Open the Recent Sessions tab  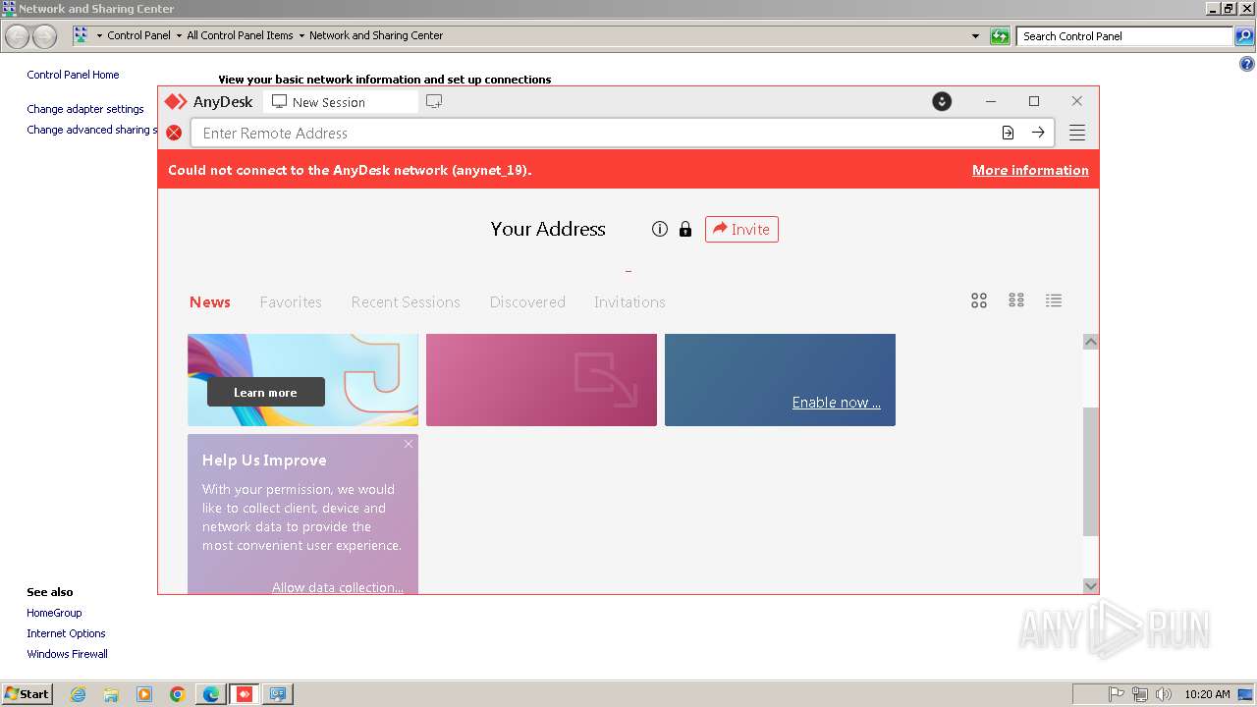[x=406, y=301]
